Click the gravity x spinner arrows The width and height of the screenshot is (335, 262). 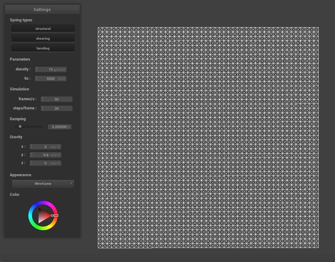[31, 147]
